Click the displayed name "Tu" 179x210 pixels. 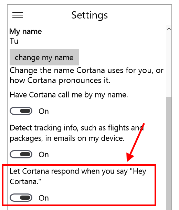pos(14,41)
